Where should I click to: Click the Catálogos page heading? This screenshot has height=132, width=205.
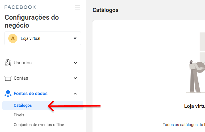(106, 10)
